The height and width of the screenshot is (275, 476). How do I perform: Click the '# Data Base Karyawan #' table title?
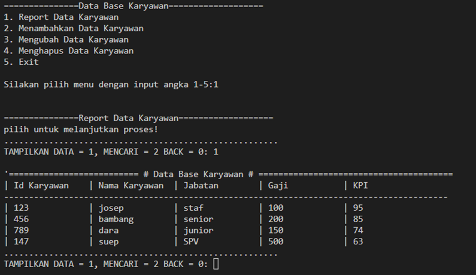click(198, 174)
